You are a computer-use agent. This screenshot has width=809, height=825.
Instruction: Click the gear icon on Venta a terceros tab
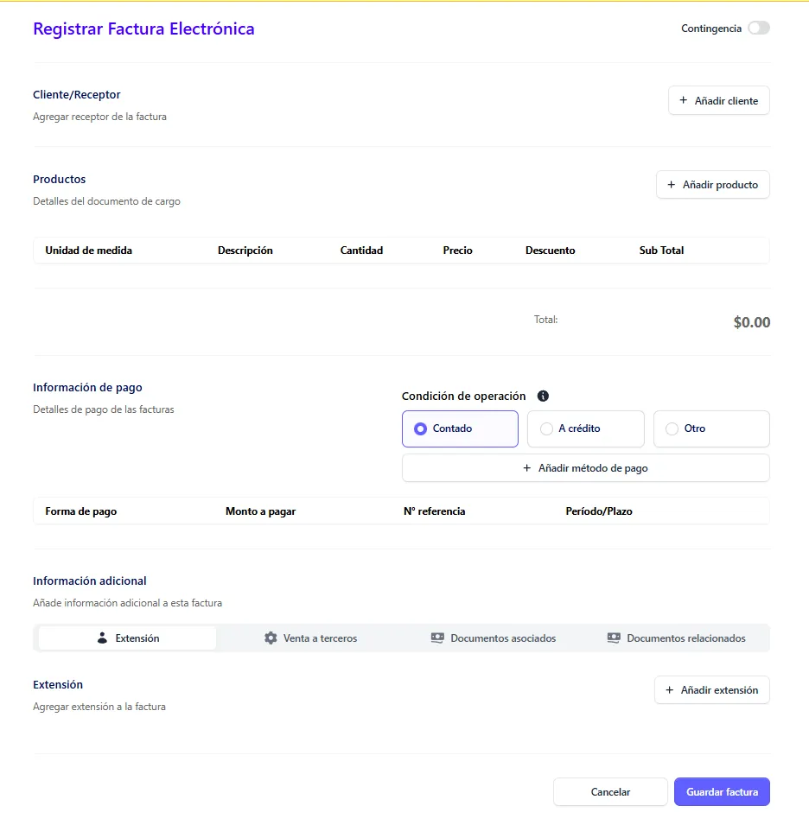[269, 638]
